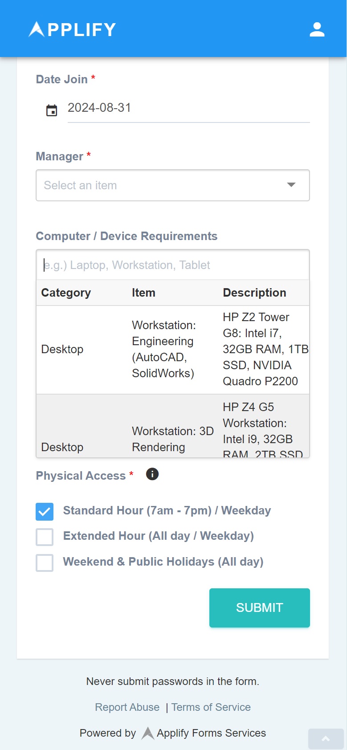The height and width of the screenshot is (750, 347).
Task: Click the Category column header
Action: tap(66, 293)
